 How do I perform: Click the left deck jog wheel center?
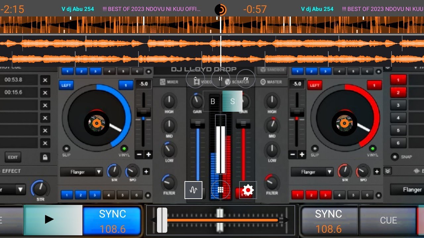[96, 123]
